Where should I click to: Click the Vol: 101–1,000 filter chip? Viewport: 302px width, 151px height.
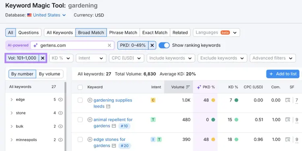22,58
